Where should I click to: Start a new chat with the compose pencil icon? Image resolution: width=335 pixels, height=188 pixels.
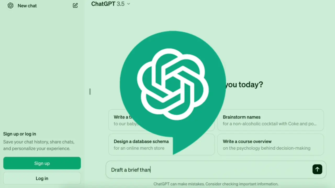click(x=75, y=5)
